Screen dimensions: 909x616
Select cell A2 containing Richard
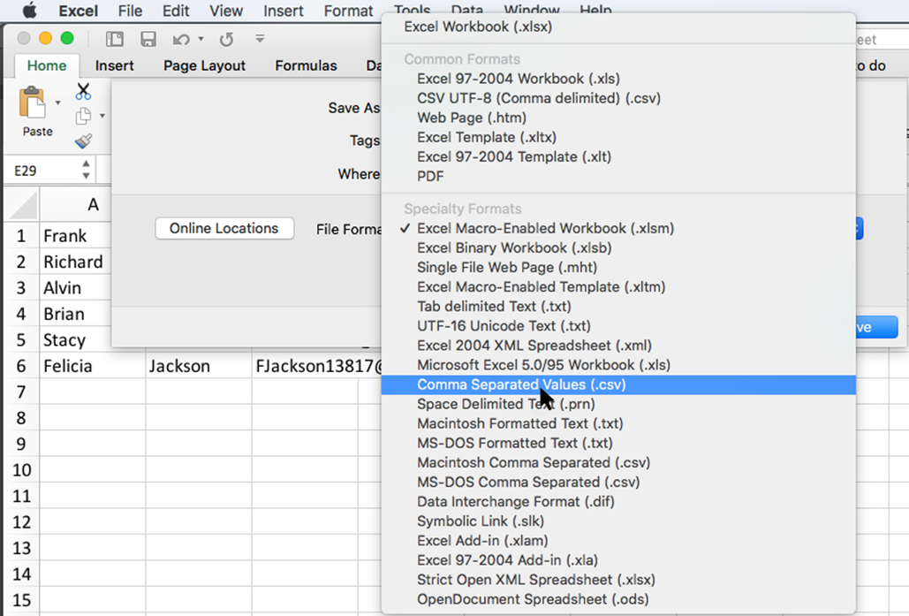[x=75, y=262]
